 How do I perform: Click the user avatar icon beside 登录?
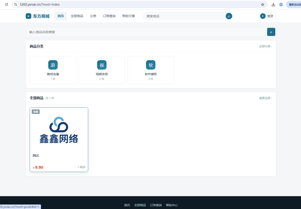click(262, 16)
